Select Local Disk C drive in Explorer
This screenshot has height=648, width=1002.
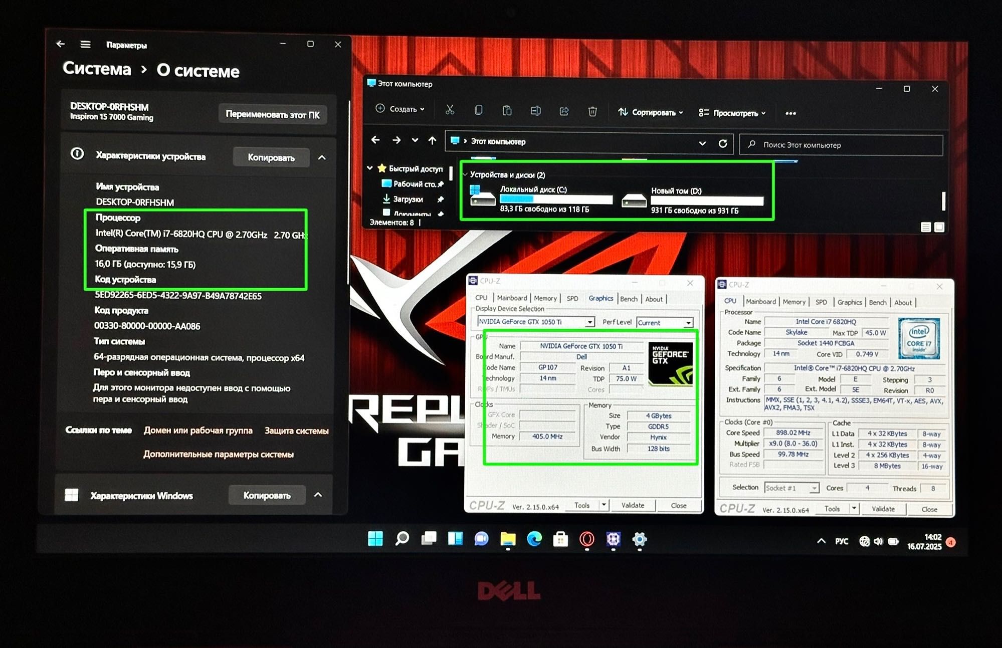541,199
